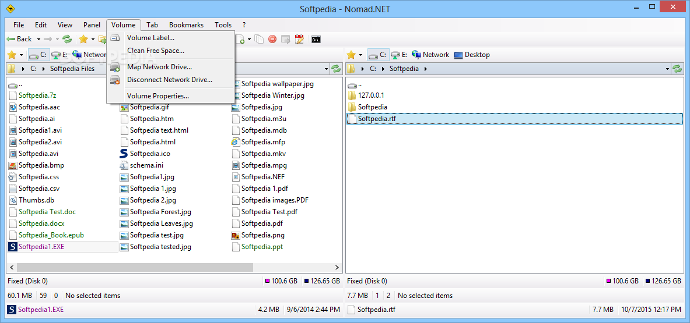The height and width of the screenshot is (323, 690).
Task: Select Softpedia.css file icon
Action: tap(13, 178)
